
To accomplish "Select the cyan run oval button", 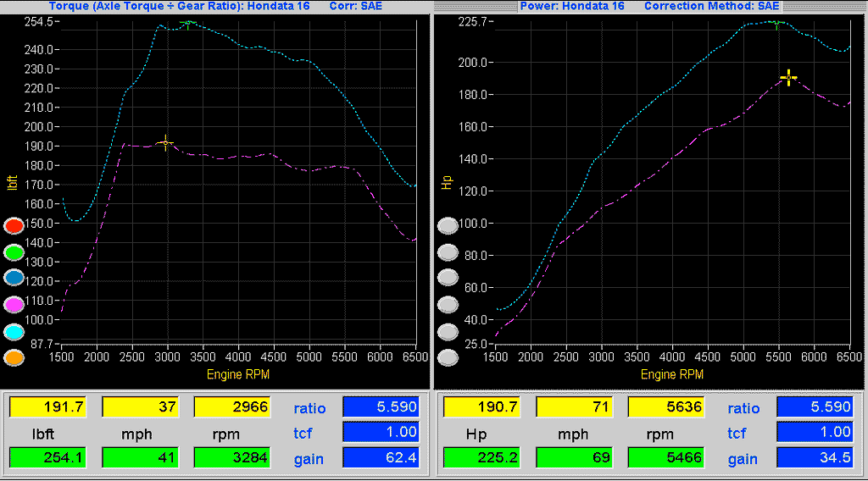I will pyautogui.click(x=14, y=331).
